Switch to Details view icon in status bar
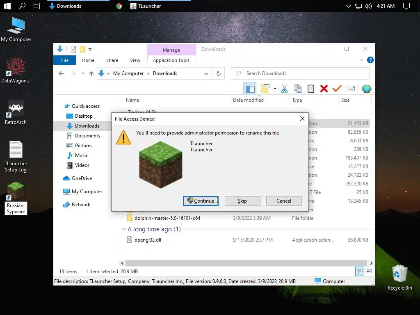 coord(360,272)
